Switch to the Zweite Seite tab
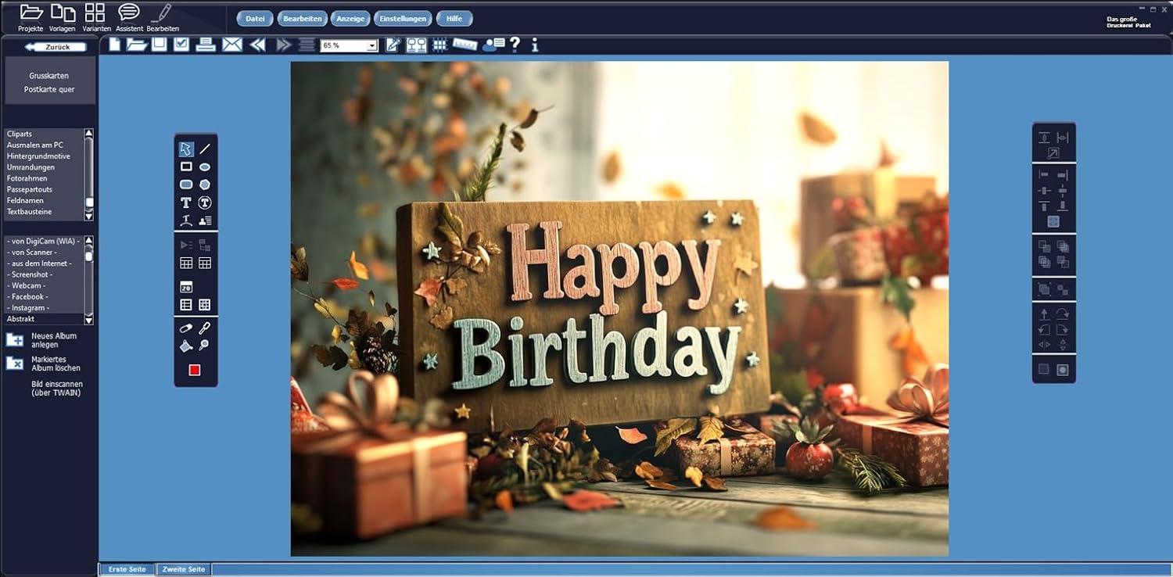 click(x=184, y=569)
